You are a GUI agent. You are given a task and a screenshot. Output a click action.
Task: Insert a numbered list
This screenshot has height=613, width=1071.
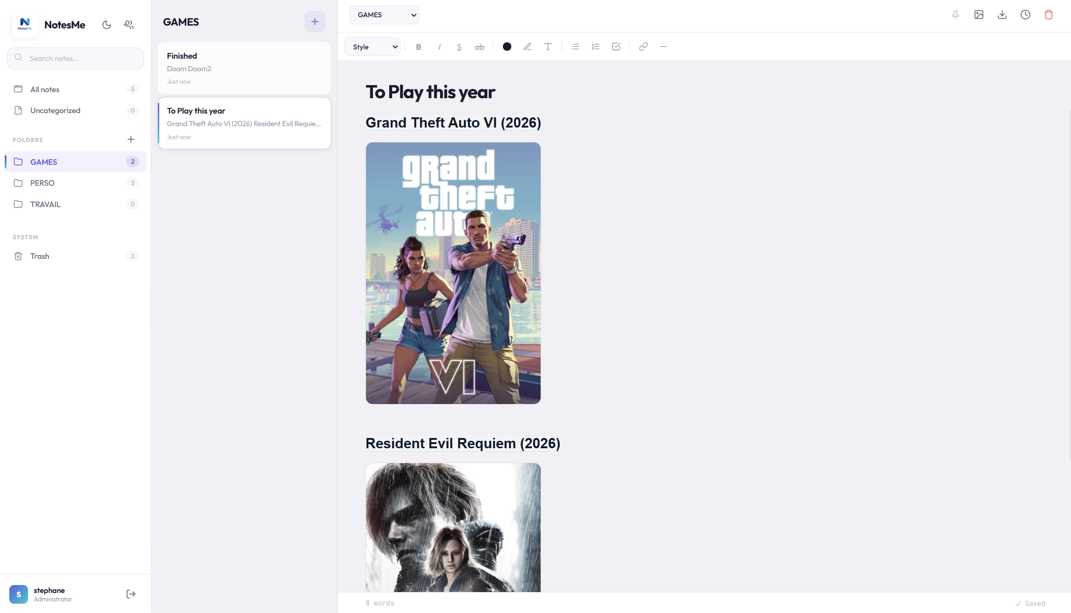pos(596,47)
